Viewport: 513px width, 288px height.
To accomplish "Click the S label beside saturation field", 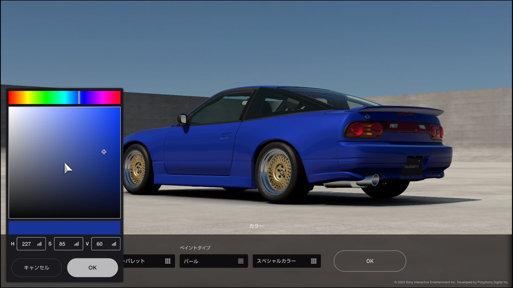I will coord(50,244).
